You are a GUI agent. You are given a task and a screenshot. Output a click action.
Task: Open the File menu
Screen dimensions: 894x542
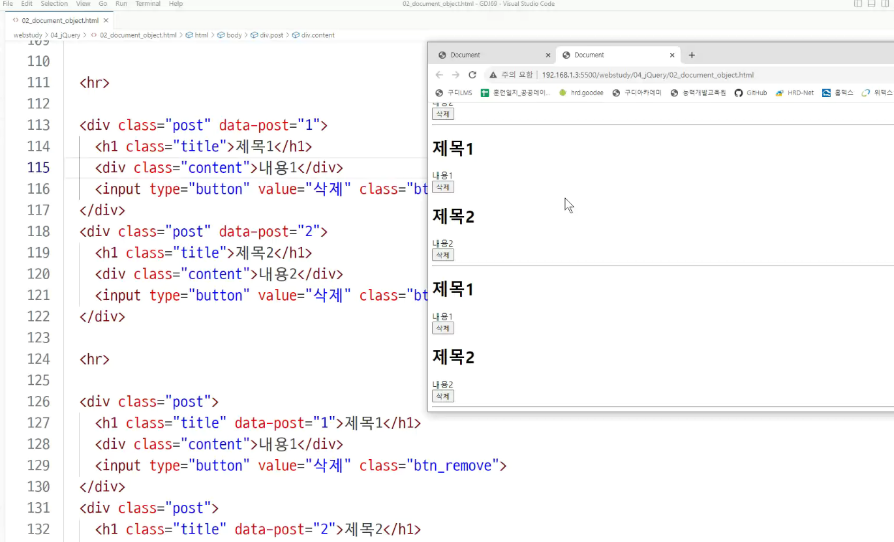point(8,4)
